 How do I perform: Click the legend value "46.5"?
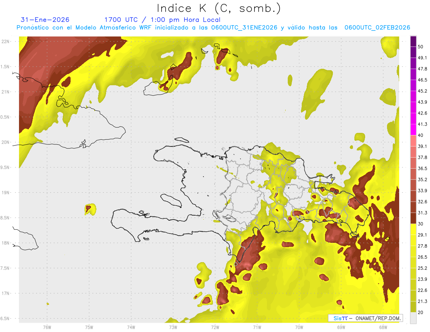coord(422,80)
